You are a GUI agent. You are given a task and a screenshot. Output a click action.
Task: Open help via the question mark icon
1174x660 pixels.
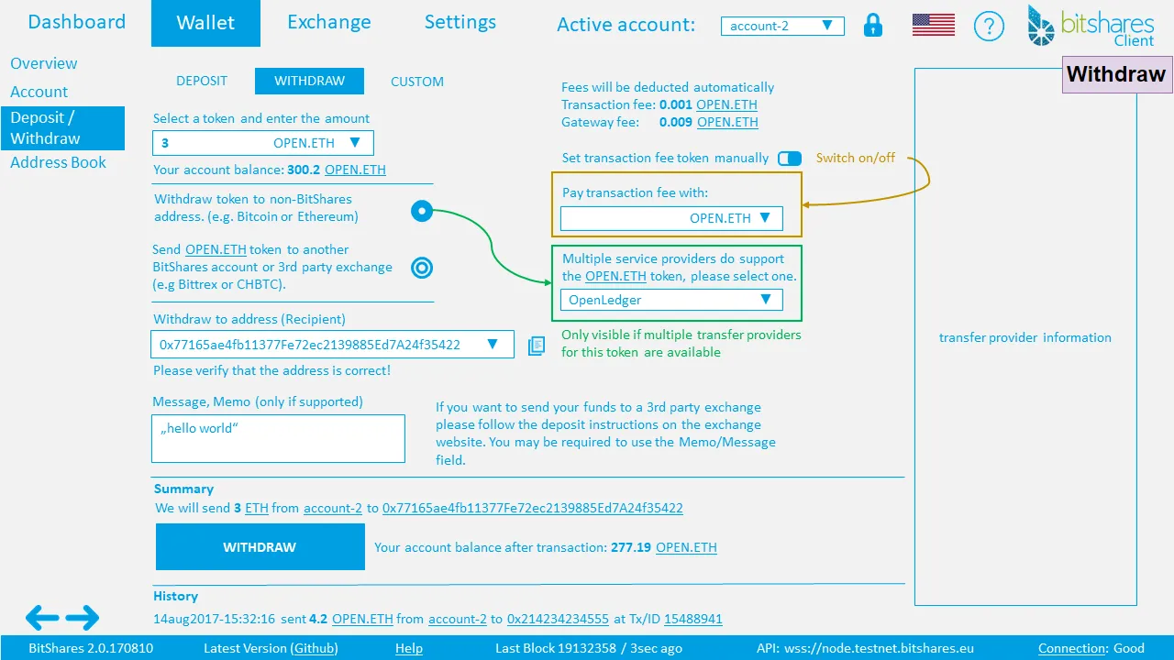click(x=989, y=26)
